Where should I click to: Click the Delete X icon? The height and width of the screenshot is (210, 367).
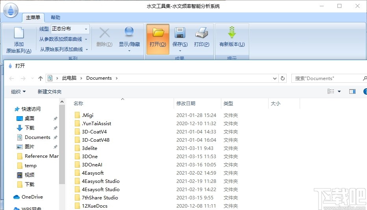(104, 33)
